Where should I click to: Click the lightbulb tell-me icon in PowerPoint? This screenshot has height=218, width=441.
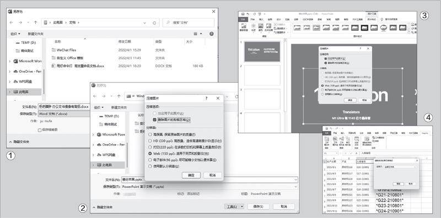382,19
